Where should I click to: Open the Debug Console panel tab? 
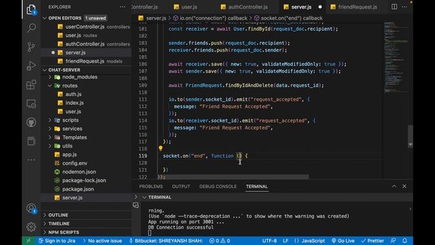tap(217, 186)
